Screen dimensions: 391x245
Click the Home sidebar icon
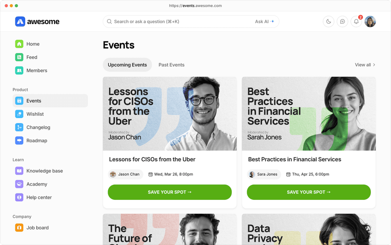point(19,44)
